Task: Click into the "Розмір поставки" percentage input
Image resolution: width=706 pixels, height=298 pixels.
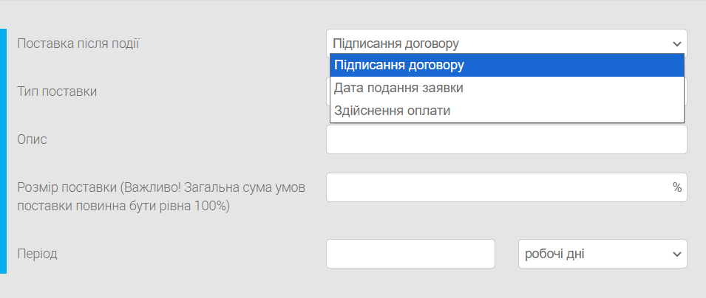Action: click(x=495, y=187)
